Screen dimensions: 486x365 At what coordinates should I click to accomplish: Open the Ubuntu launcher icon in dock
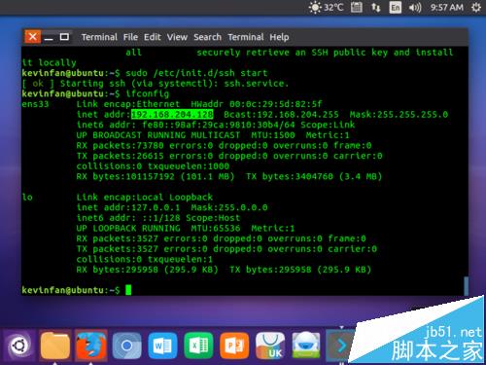(x=18, y=346)
